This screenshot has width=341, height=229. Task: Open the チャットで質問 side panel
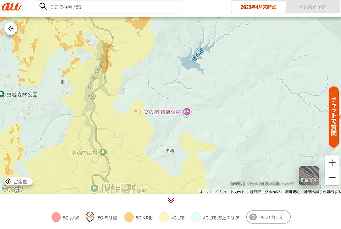[x=334, y=117]
